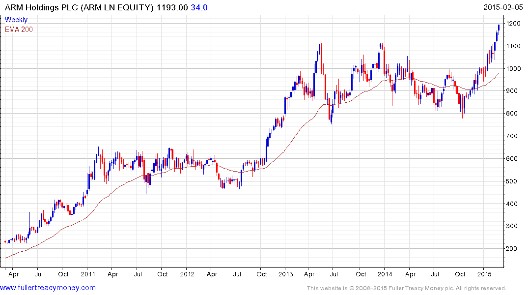Screen dimensions: 528x295
Task: Click the price change value 34.0
Action: click(199, 7)
